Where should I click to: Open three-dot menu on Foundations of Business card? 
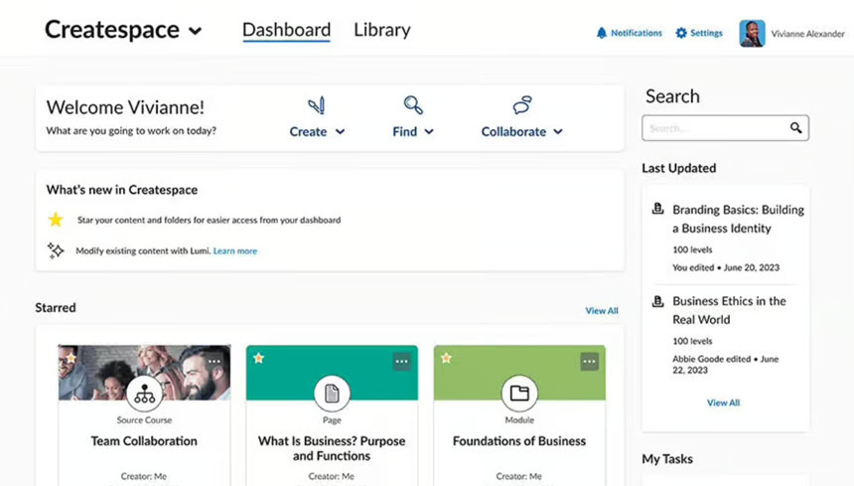[589, 361]
